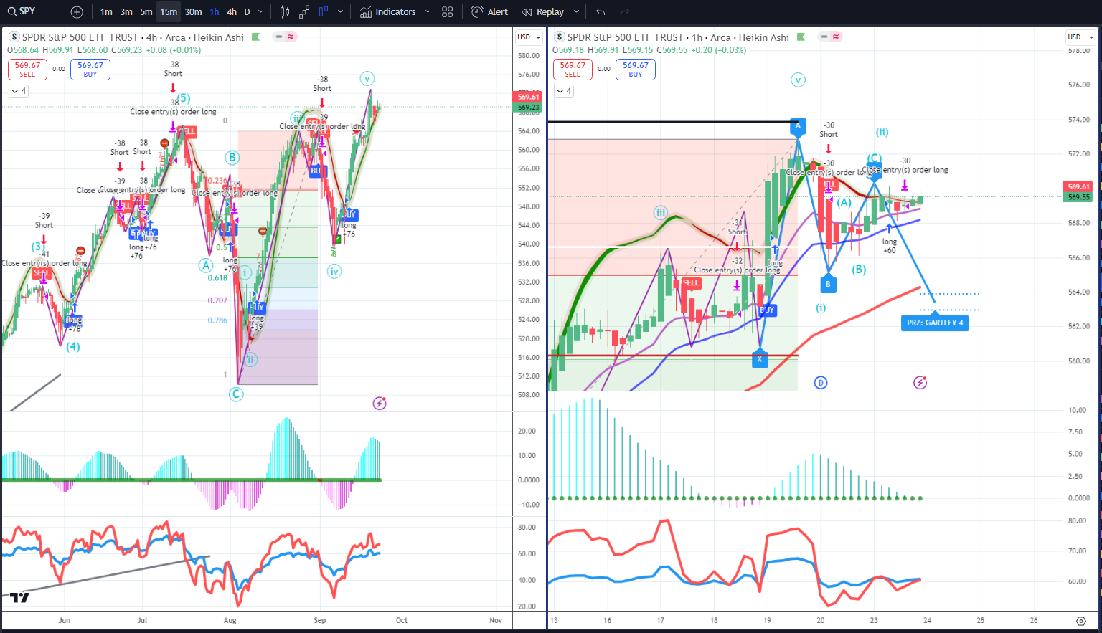Click the 569.67 BUY button on the 4h chart
This screenshot has height=633, width=1102.
(x=90, y=69)
